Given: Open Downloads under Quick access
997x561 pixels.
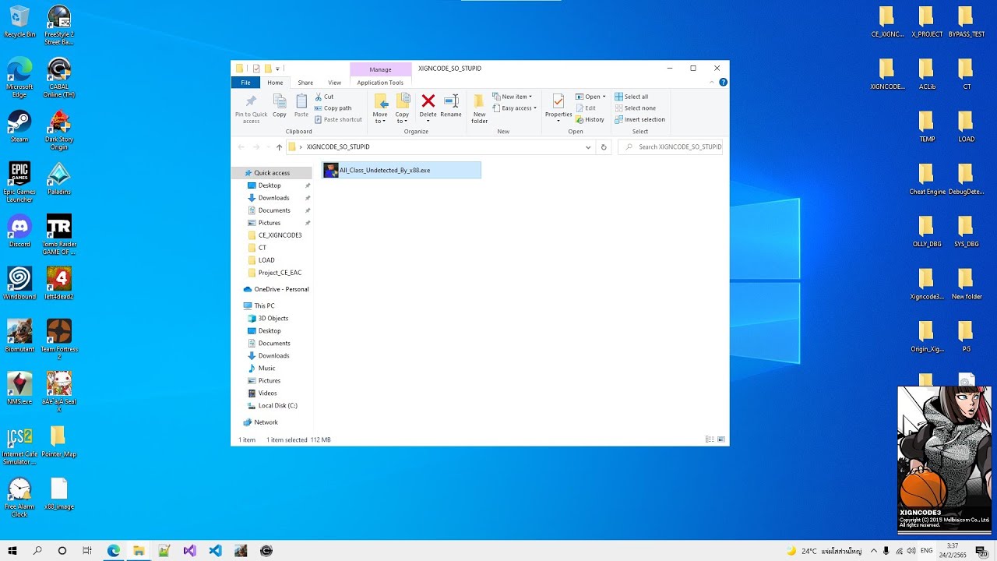Looking at the screenshot, I should click(273, 198).
